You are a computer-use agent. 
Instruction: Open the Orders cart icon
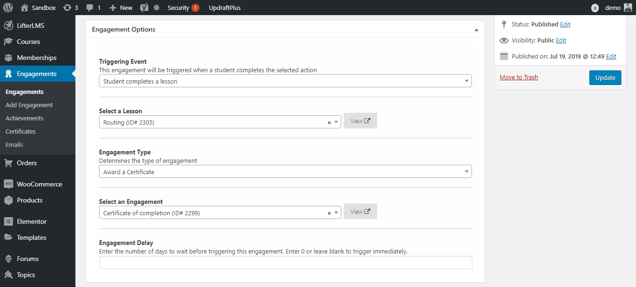coord(8,163)
